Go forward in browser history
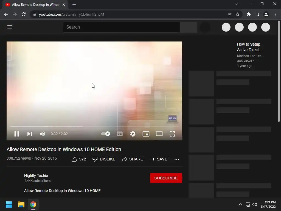281x211 pixels. [x=15, y=14]
